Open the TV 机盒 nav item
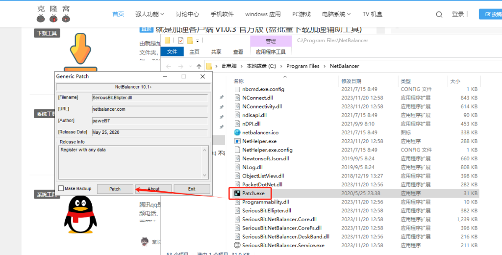 click(x=373, y=14)
